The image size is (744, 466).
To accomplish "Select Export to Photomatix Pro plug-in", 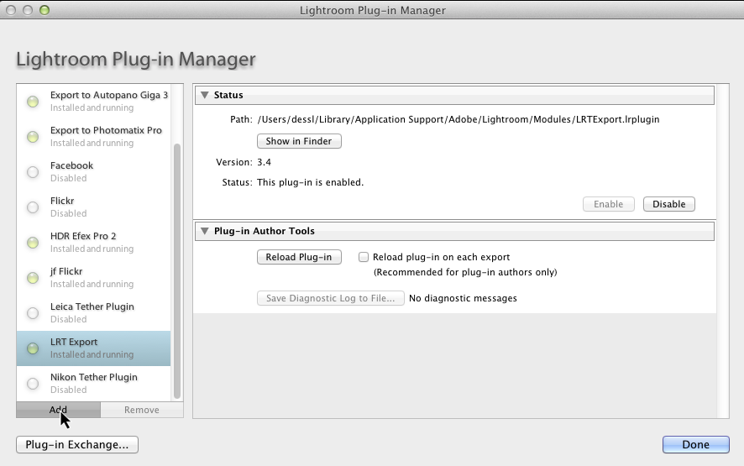I will click(93, 136).
